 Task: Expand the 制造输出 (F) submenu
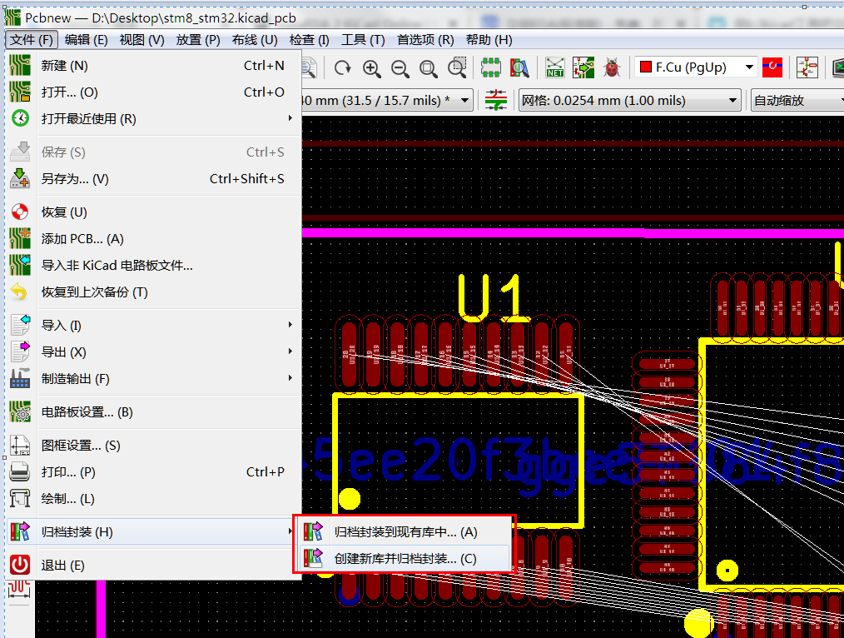[153, 378]
